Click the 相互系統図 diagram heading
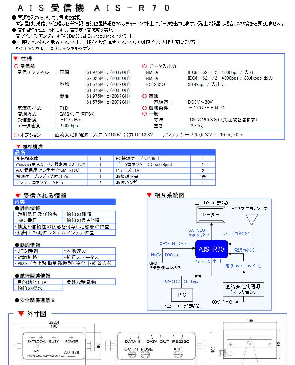This screenshot has height=365, width=295. (x=169, y=195)
